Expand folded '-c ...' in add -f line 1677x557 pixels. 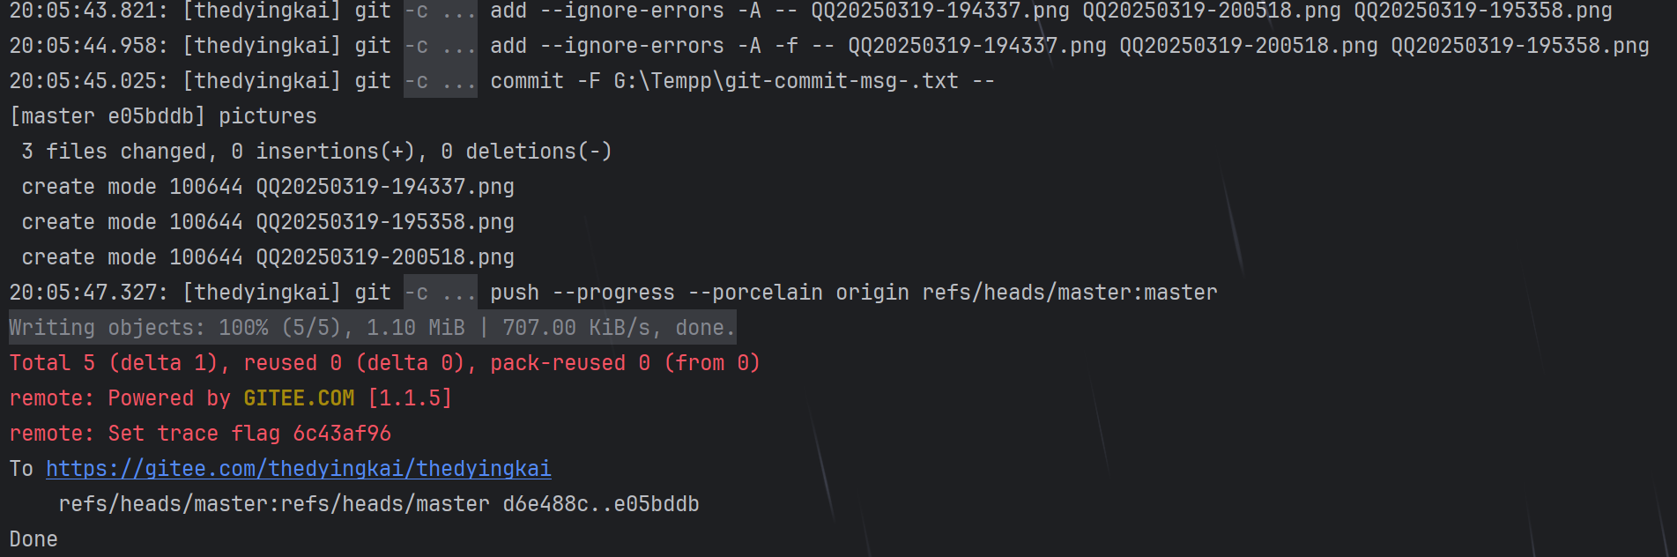441,46
